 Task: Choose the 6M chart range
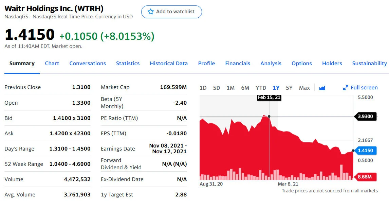point(245,88)
